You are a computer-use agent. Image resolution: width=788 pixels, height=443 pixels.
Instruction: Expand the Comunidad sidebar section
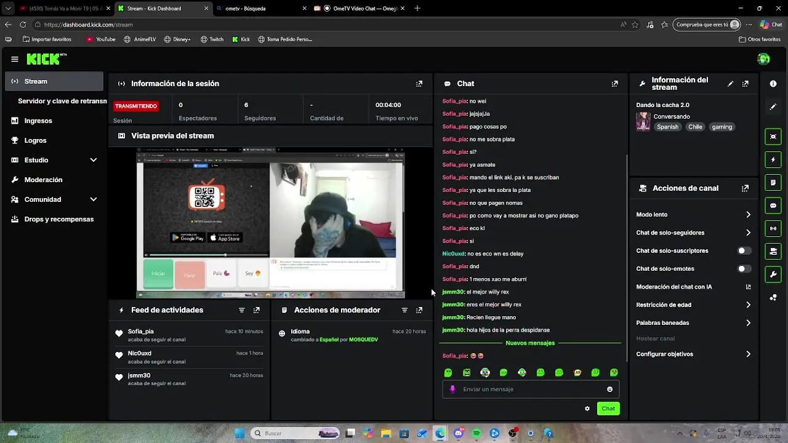coord(54,199)
